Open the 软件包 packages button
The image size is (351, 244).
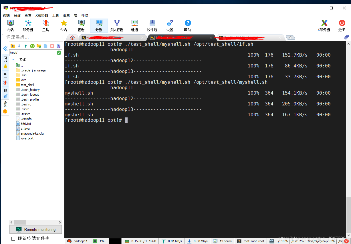click(152, 25)
